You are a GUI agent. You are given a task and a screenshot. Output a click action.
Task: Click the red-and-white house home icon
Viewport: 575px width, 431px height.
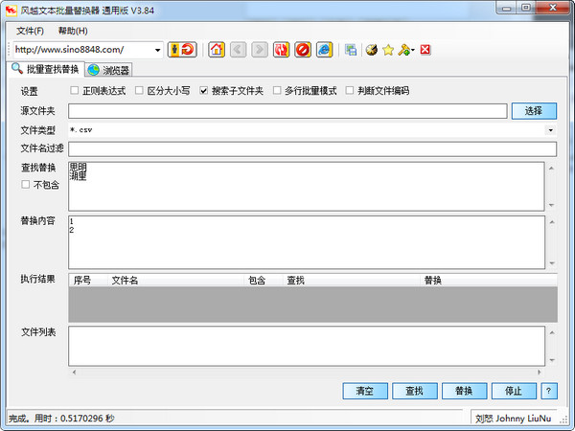[217, 50]
